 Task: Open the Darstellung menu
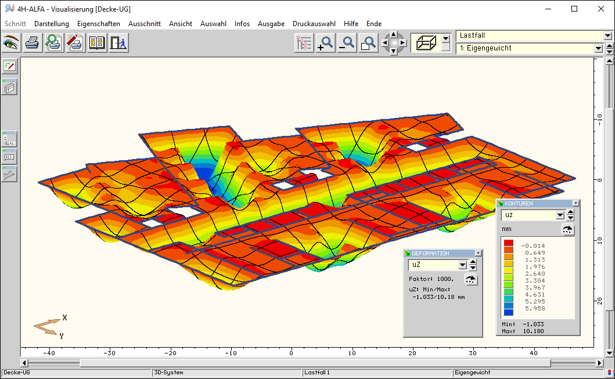(52, 24)
